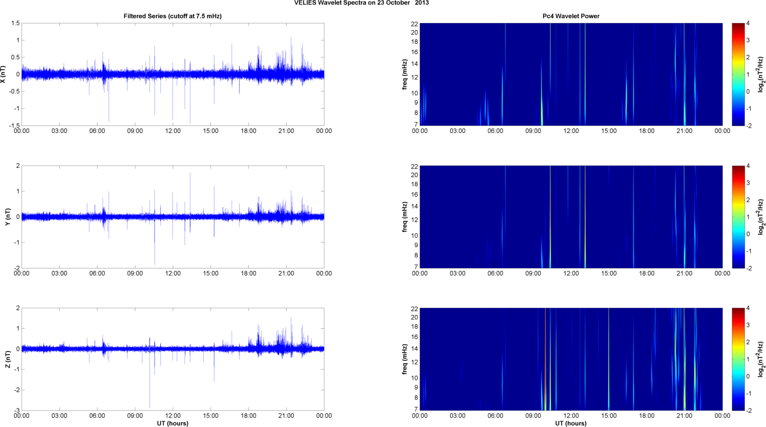Click the top wavelet plot's colorbar
766x427 pixels.
(x=738, y=74)
